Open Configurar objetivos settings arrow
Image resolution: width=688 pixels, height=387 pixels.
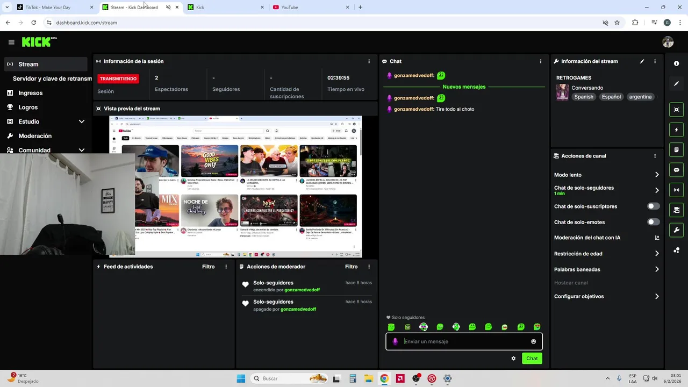coord(657,296)
